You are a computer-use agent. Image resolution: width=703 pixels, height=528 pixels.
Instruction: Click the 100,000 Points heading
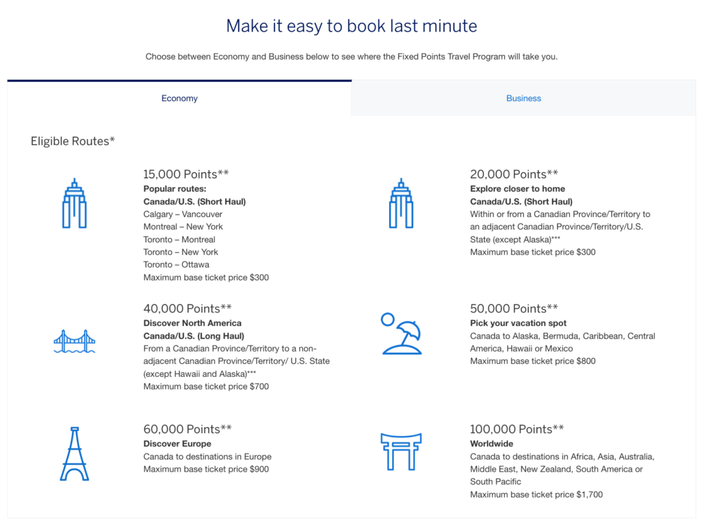[517, 429]
